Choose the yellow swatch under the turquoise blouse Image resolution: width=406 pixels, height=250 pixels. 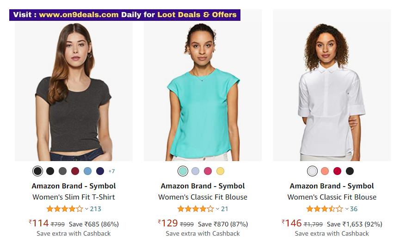[221, 171]
